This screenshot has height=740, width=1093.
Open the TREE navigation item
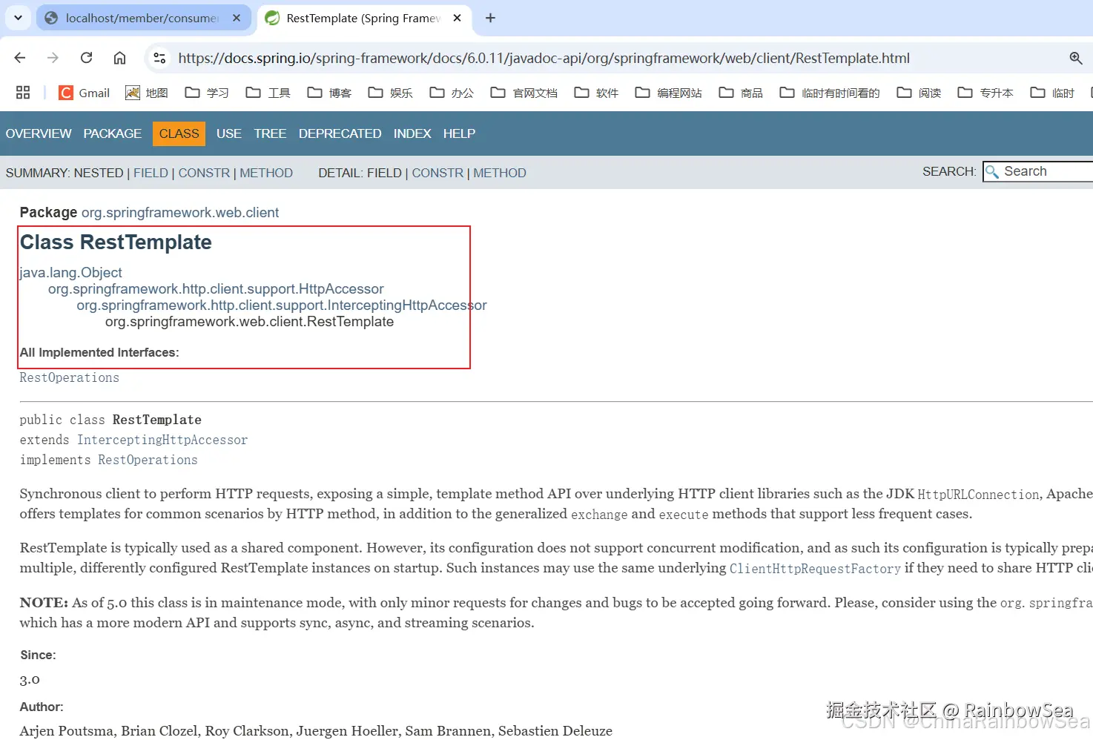pos(270,133)
